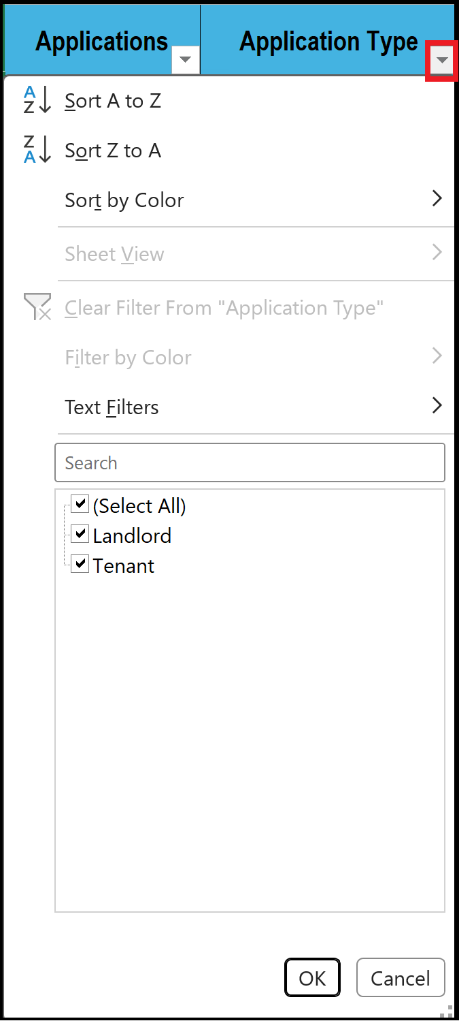Open the Applications column filter dropdown
This screenshot has width=459, height=1021.
(x=185, y=60)
